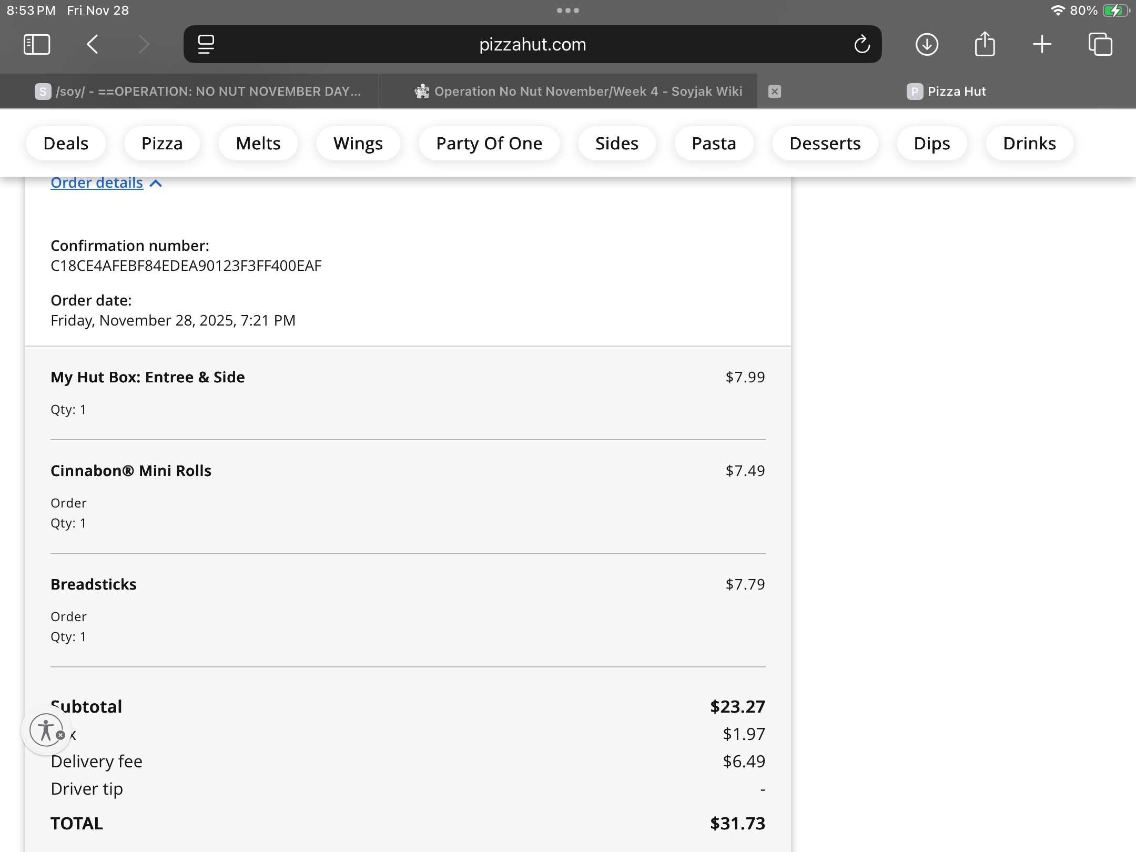The width and height of the screenshot is (1136, 852).
Task: Open the accessibility widget button
Action: (46, 730)
